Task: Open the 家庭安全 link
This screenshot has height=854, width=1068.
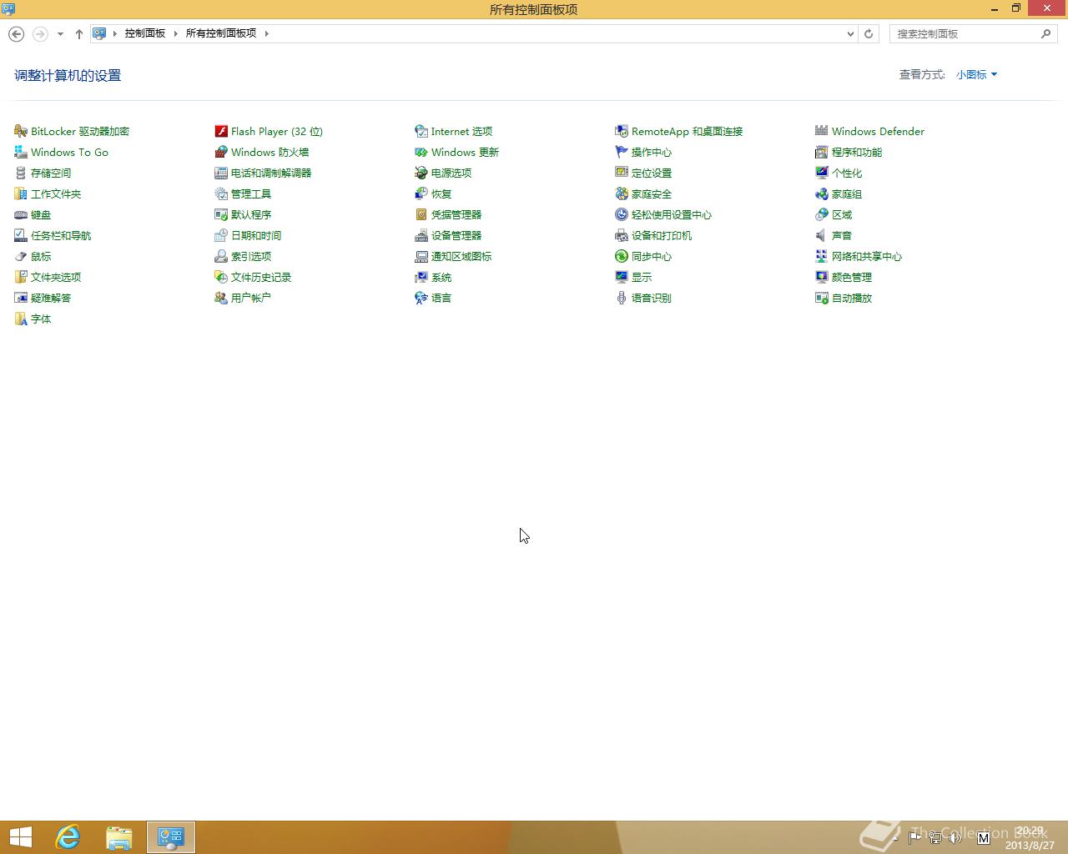Action: [x=652, y=193]
